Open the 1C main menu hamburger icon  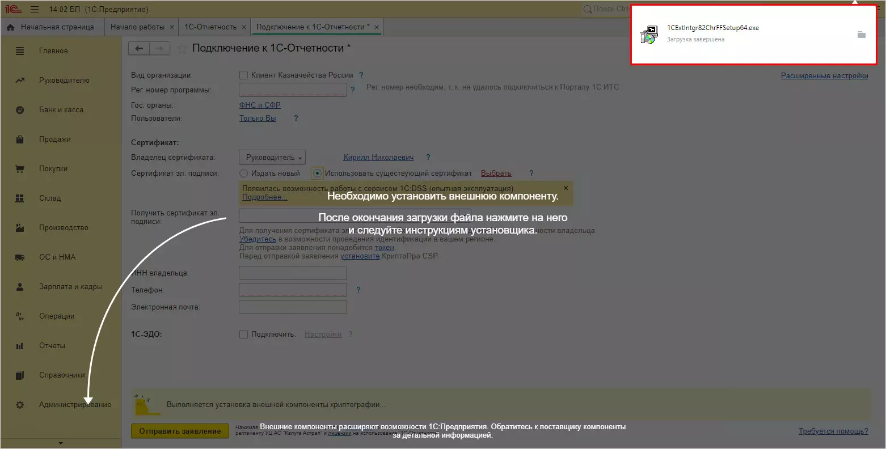tap(35, 9)
